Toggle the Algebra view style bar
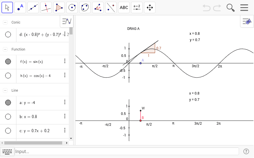Screen dimensions: 254x158 (67, 21)
